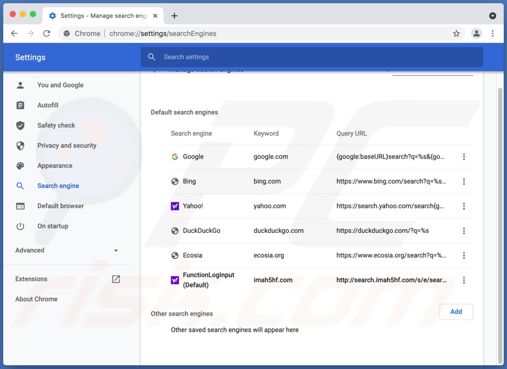Open more actions for FunctionLogInput engine
The image size is (507, 369).
[x=464, y=280]
